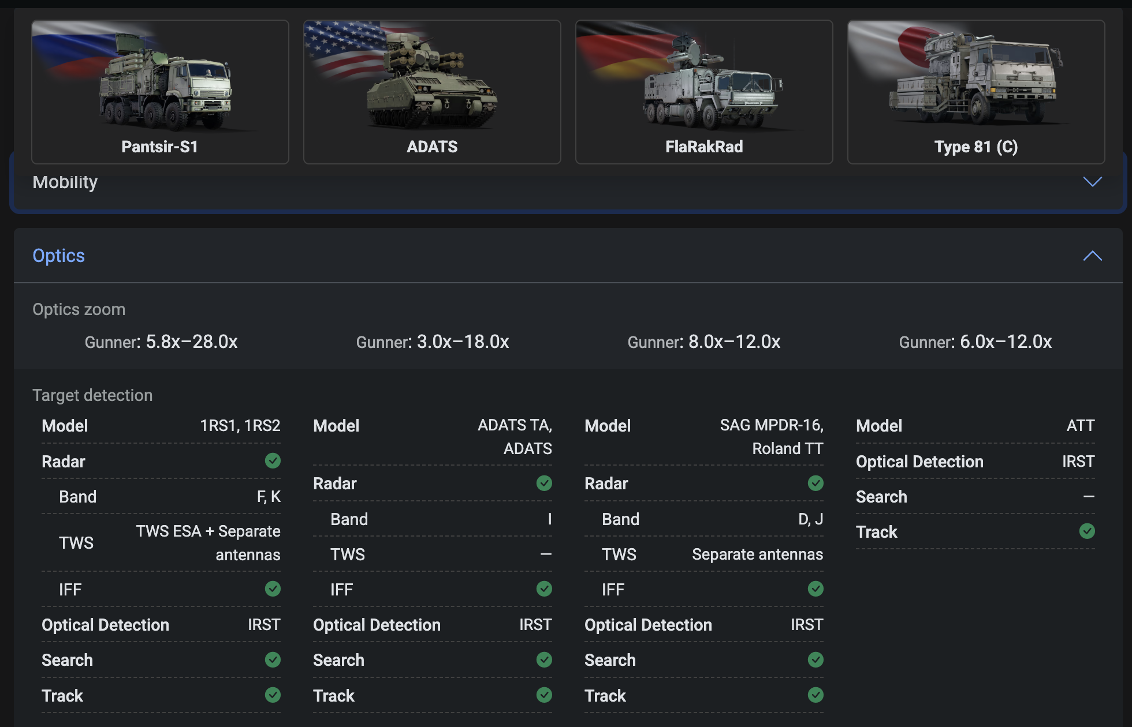
Task: Click FlaRakRad Search green checkmark
Action: (x=816, y=659)
